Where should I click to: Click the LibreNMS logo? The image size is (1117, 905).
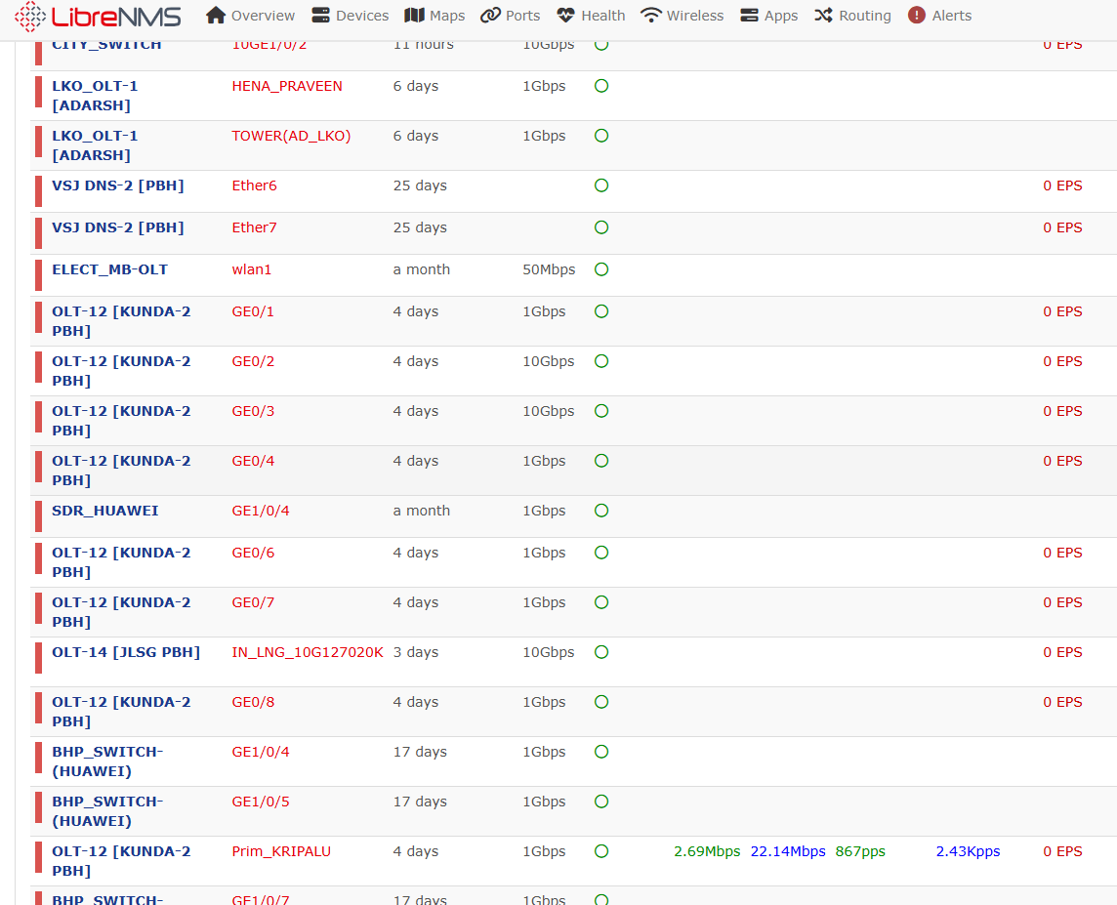[99, 16]
